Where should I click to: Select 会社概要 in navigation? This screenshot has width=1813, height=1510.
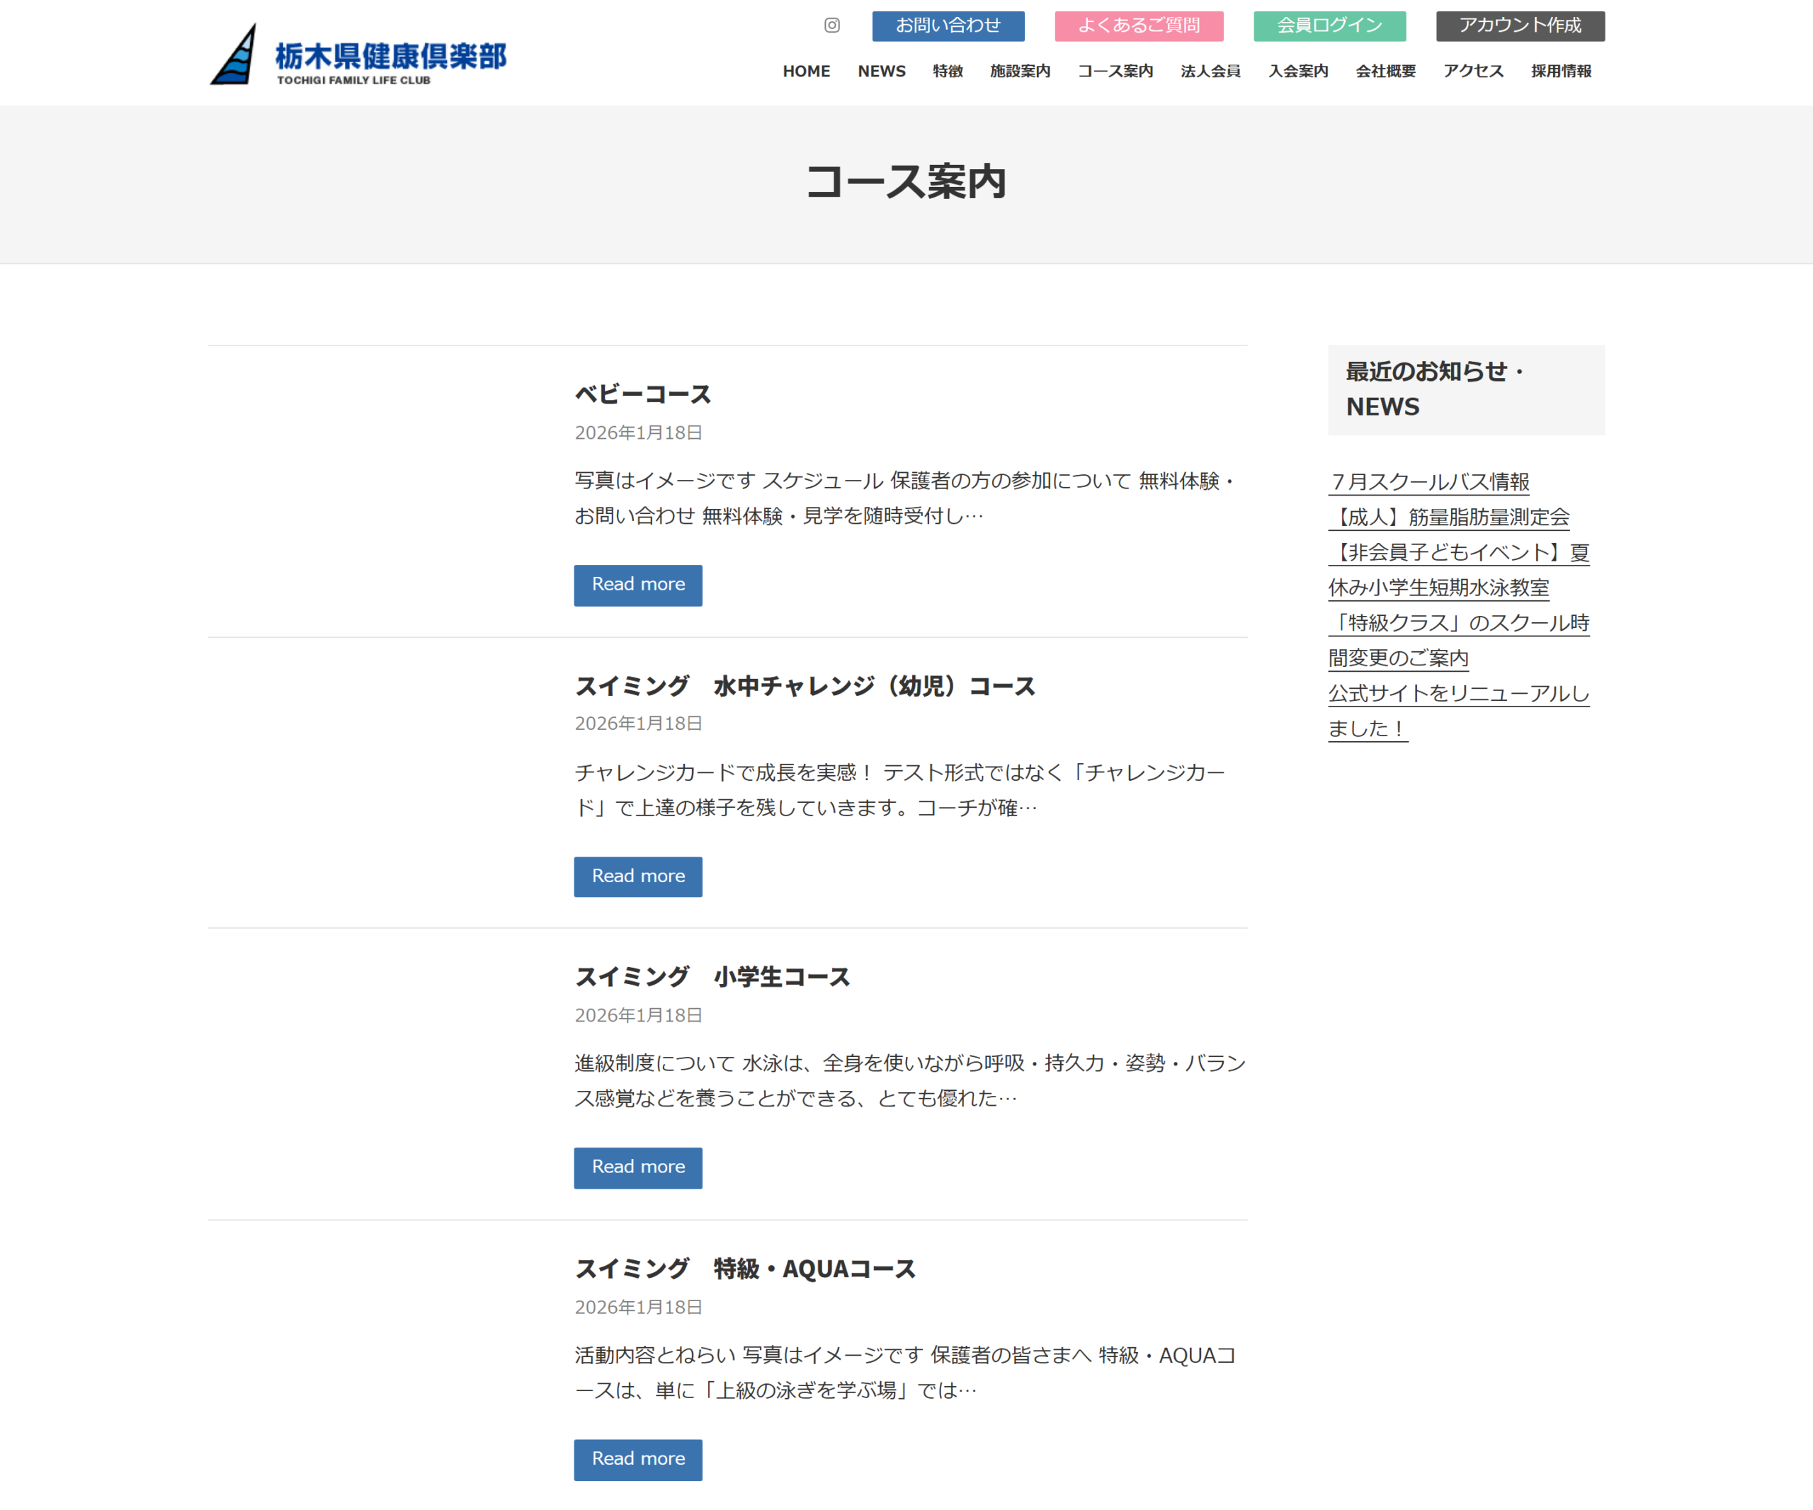[1386, 72]
